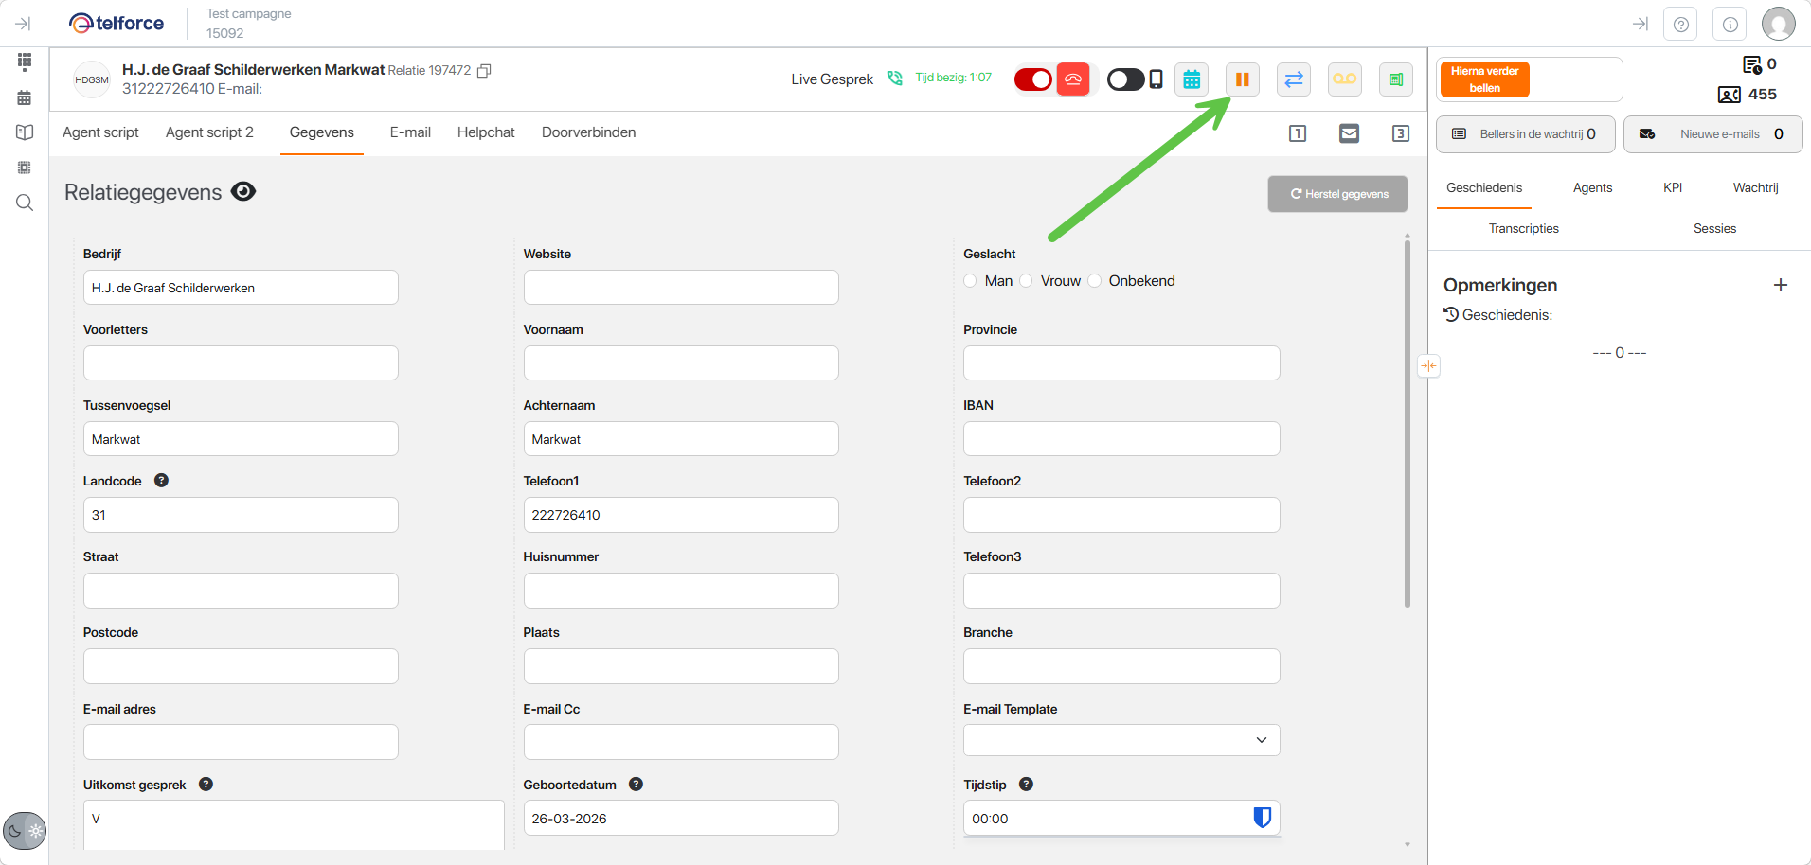This screenshot has height=865, width=1811.
Task: Expand the left sidebar arrow
Action: coord(23,24)
